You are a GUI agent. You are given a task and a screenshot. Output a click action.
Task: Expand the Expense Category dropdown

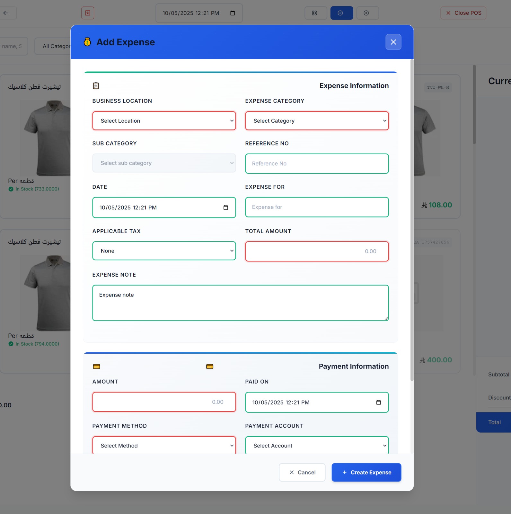317,121
